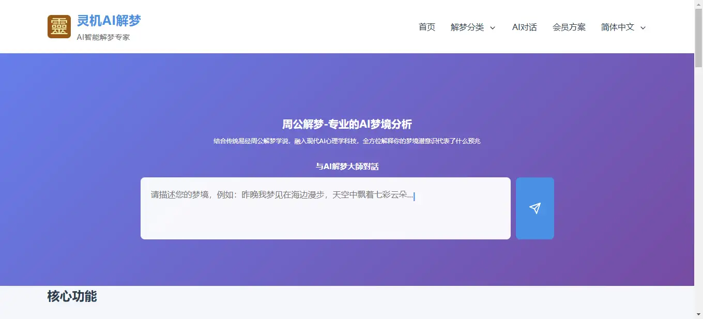Click the 核心功能 section heading
Viewport: 703px width, 319px height.
[72, 296]
